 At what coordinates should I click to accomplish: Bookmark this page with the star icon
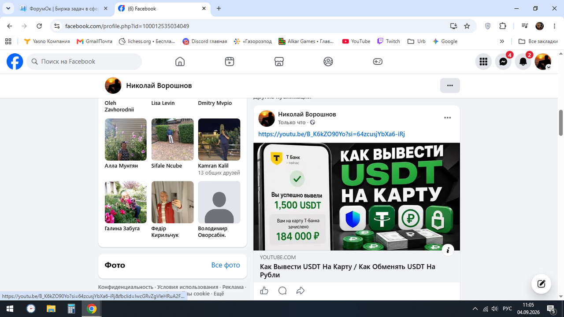tap(467, 26)
